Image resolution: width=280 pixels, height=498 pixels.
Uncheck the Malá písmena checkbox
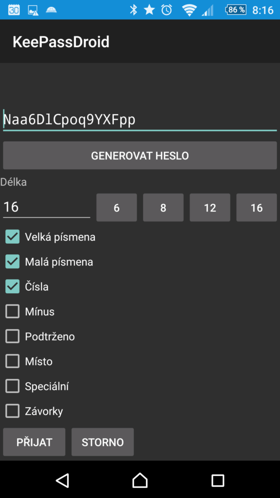click(12, 262)
